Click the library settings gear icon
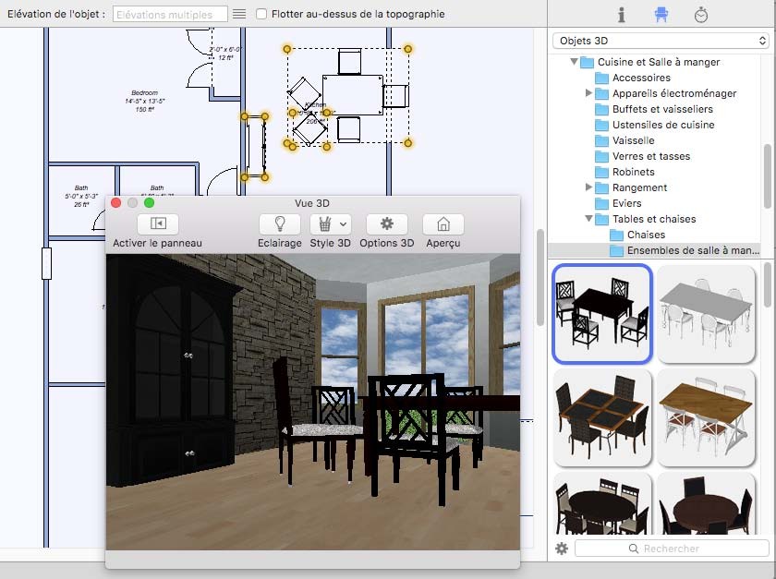776x579 pixels. tap(562, 549)
